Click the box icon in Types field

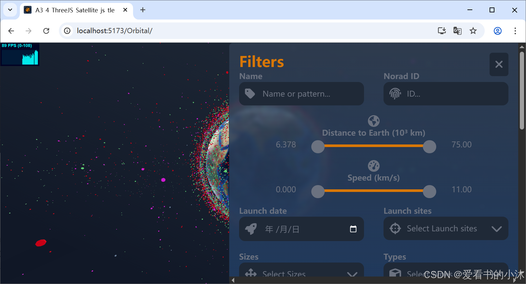pyautogui.click(x=395, y=273)
